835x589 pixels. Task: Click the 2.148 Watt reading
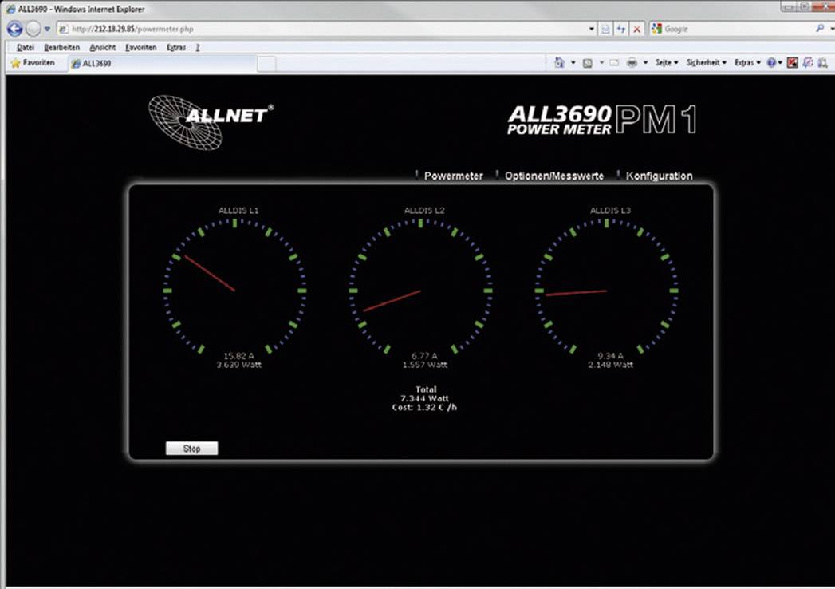pyautogui.click(x=610, y=365)
